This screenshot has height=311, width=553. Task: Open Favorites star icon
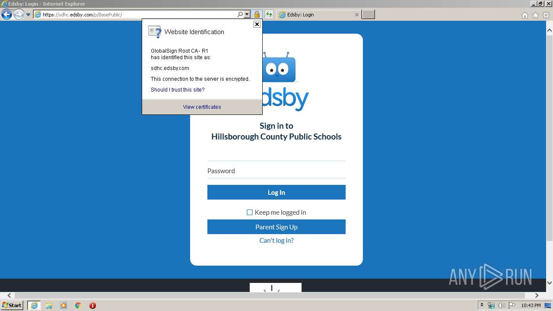pyautogui.click(x=535, y=15)
